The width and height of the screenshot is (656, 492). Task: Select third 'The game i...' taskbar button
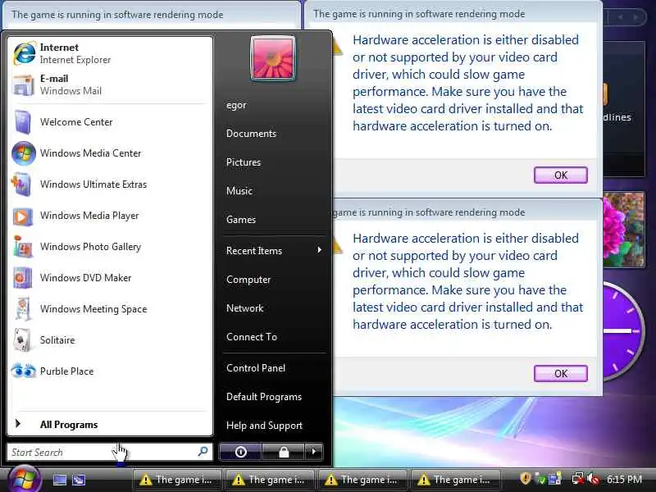click(x=362, y=480)
